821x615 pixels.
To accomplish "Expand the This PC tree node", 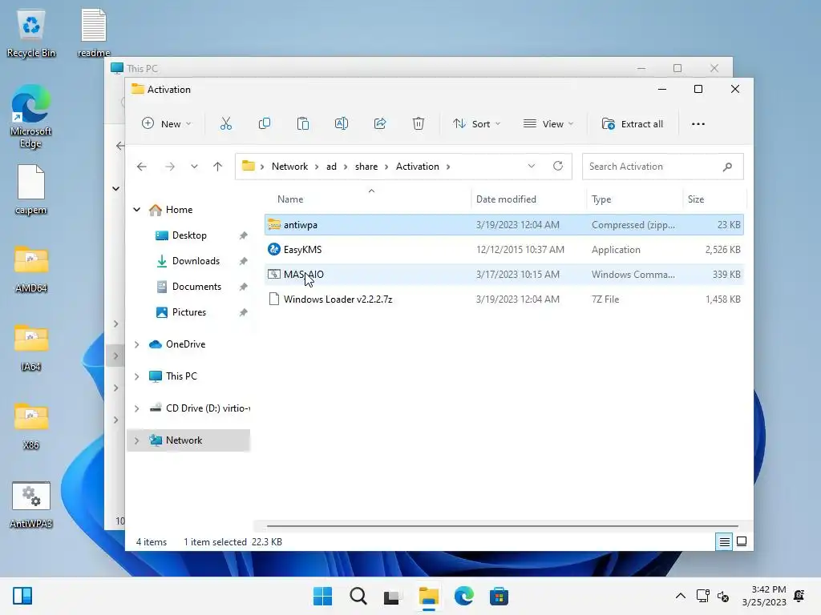I will tap(136, 376).
